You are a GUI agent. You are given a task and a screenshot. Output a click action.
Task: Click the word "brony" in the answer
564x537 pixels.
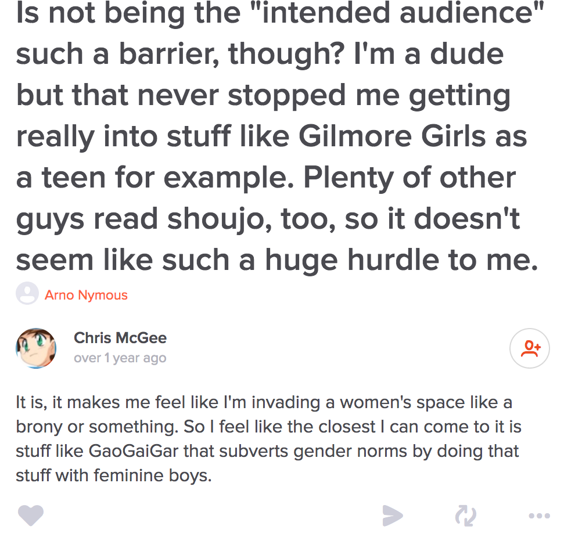coord(38,427)
